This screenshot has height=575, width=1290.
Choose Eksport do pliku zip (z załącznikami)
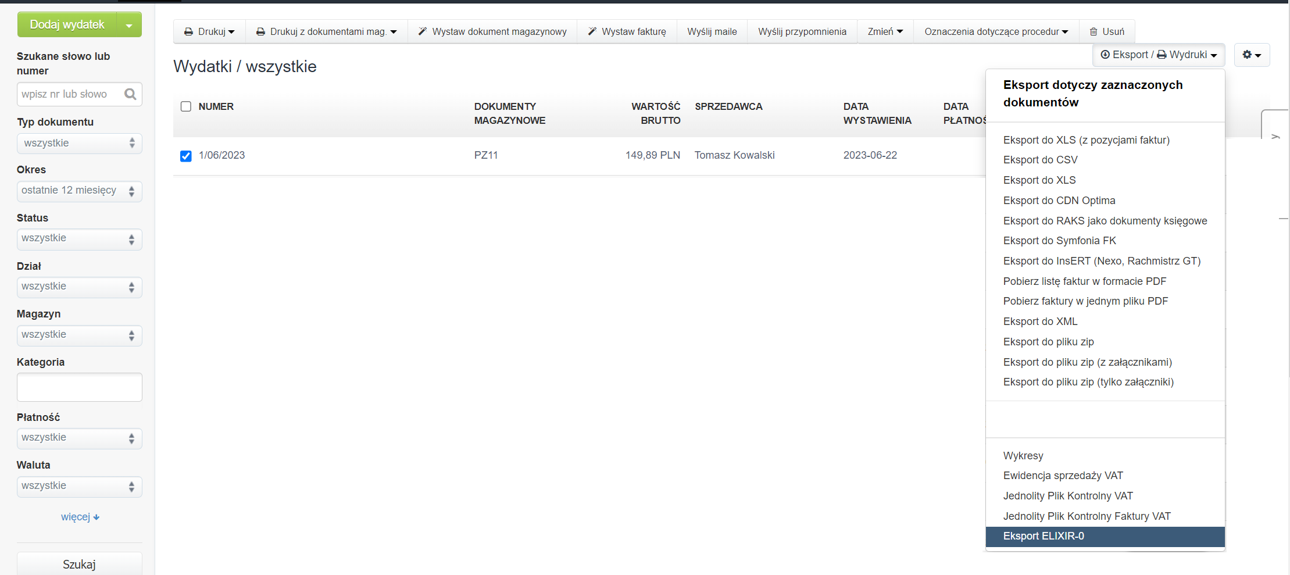pos(1088,362)
